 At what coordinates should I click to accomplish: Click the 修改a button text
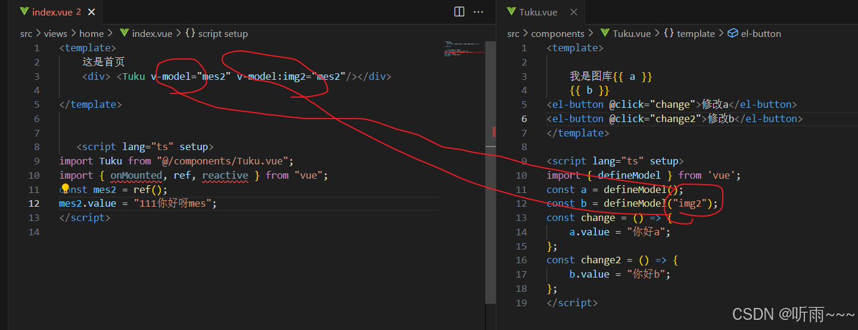pyautogui.click(x=715, y=104)
